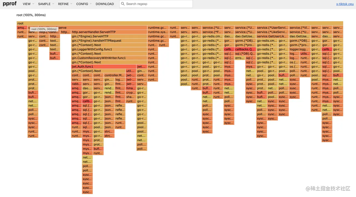Select the hma... frame
356x197 pixels.
pos(131,88)
